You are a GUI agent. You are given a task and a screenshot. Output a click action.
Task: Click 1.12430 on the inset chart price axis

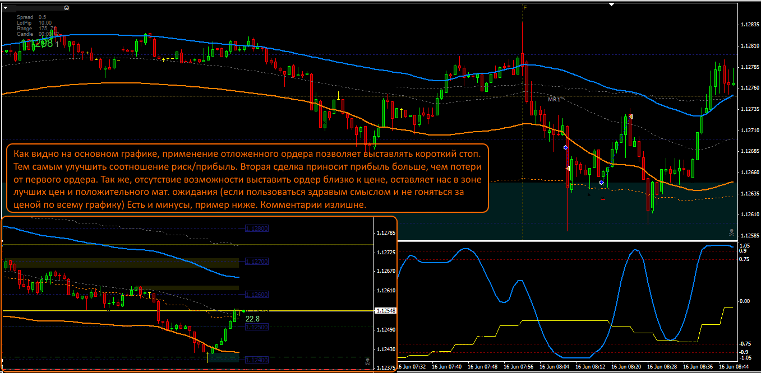pos(385,349)
